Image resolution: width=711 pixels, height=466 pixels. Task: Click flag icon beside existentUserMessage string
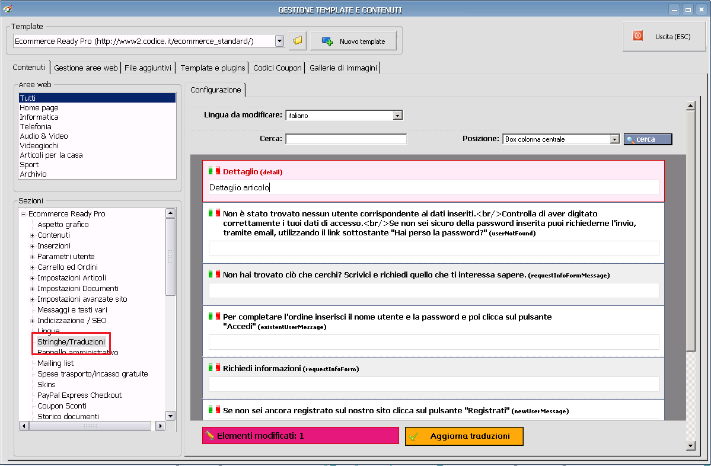tap(214, 316)
